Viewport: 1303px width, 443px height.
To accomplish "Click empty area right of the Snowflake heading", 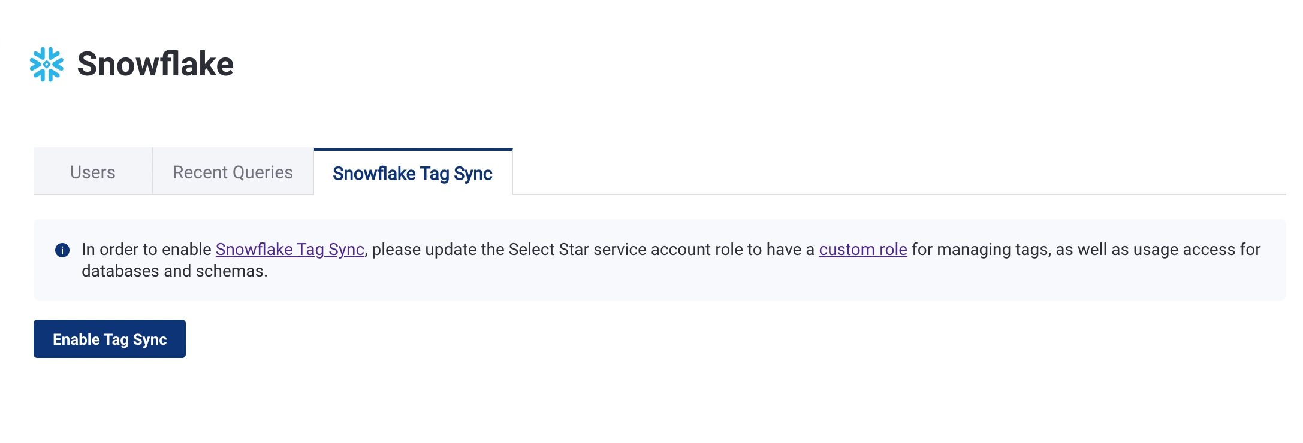I will pyautogui.click(x=719, y=64).
